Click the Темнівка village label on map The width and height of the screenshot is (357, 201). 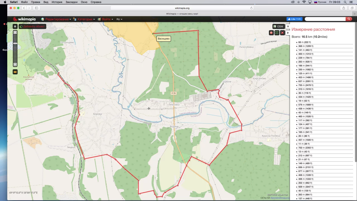click(174, 105)
